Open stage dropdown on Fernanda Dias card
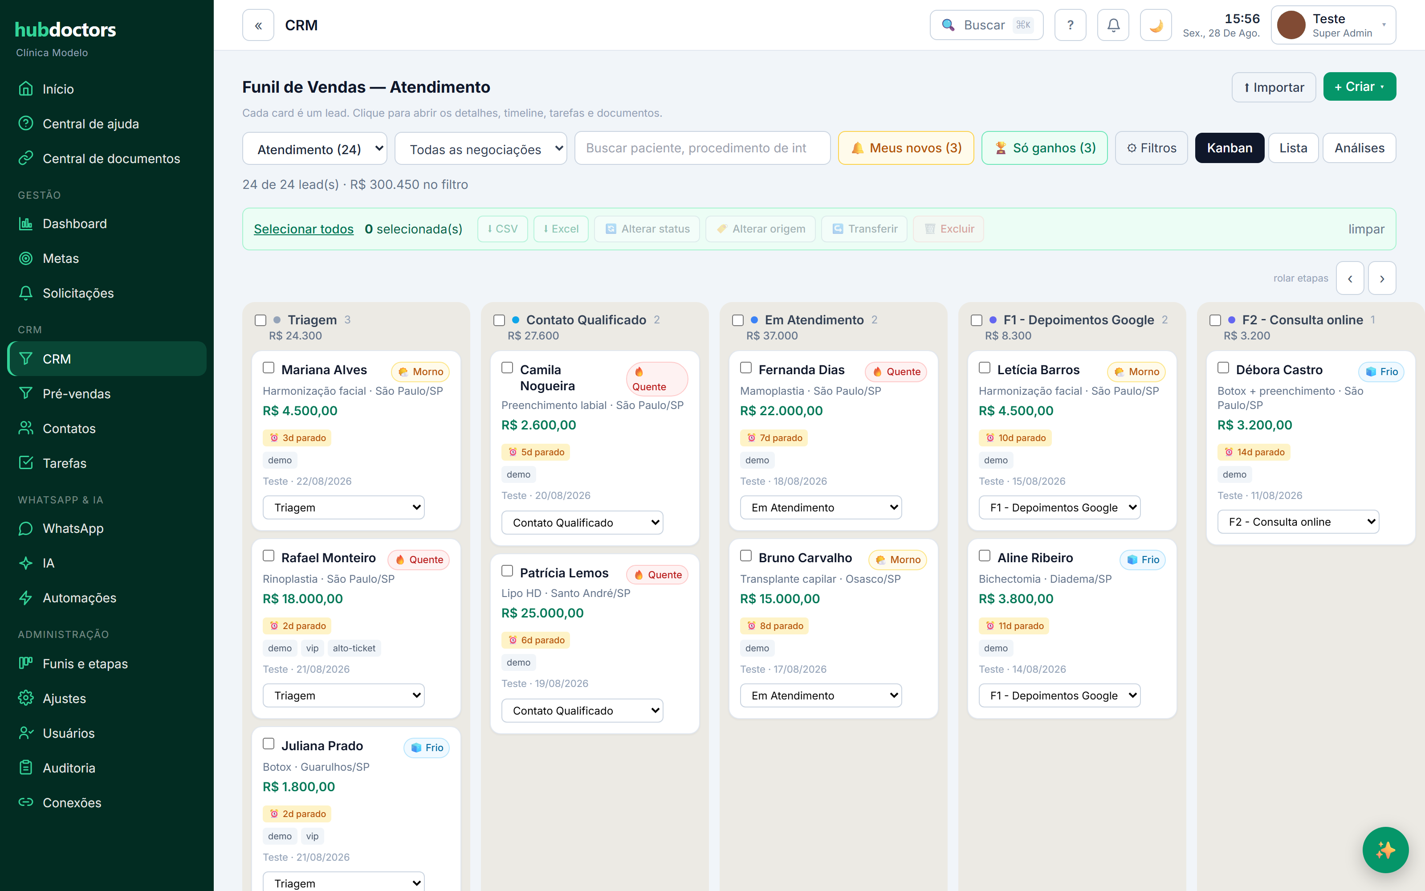 [821, 507]
